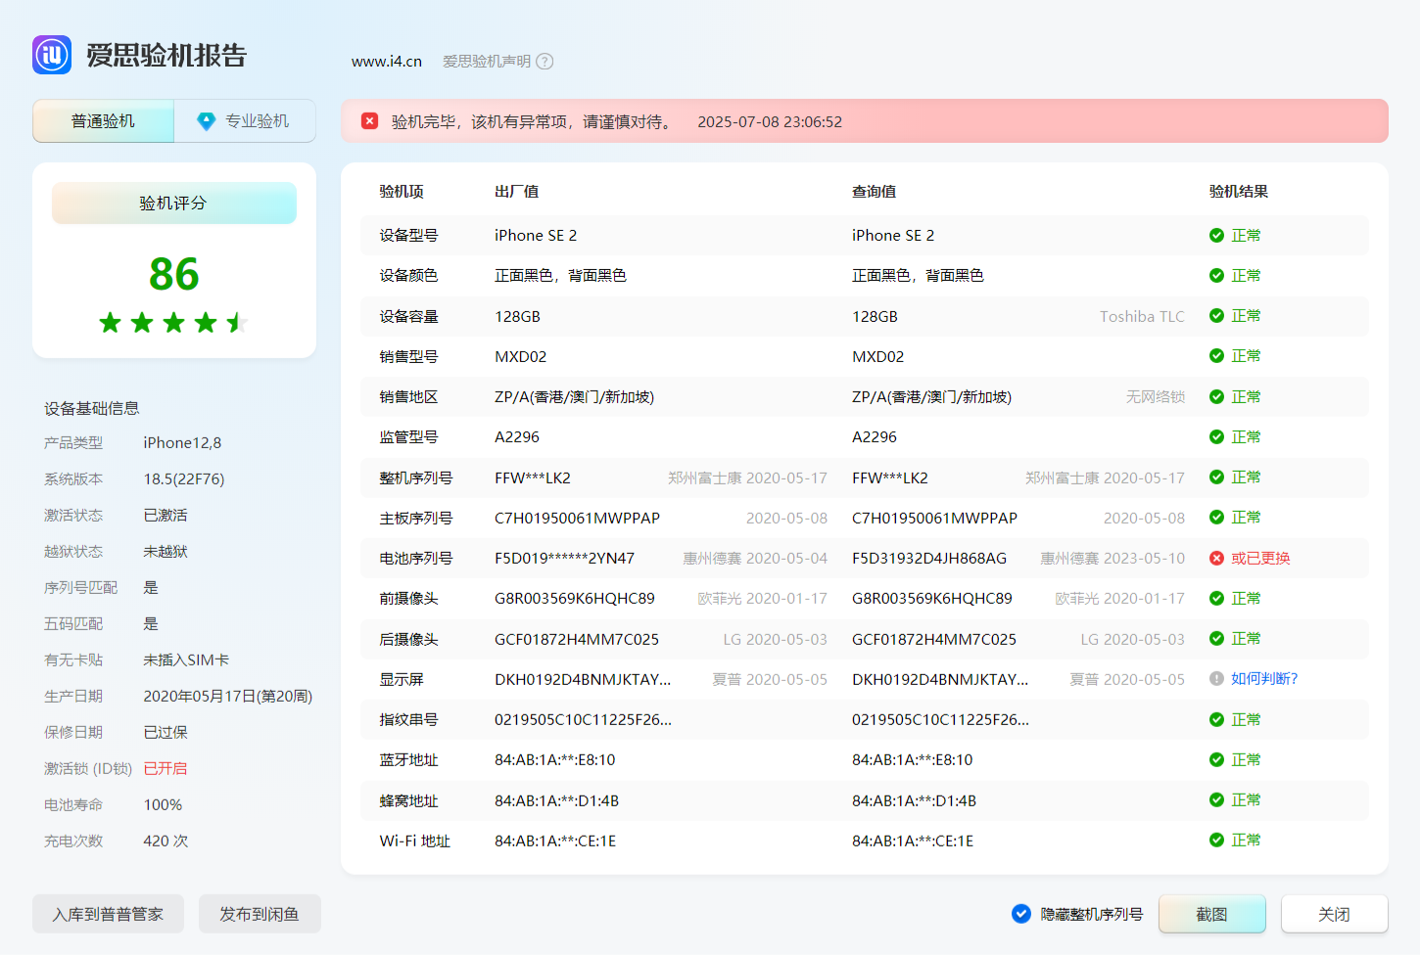Switch to the 专业验机 tab
Viewport: 1420px width, 955px height.
[245, 121]
